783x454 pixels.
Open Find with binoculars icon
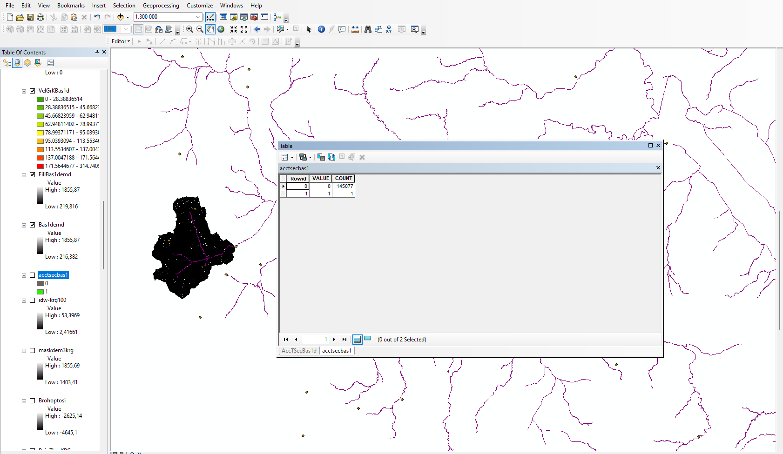click(368, 29)
